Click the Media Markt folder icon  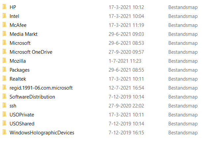tap(4, 34)
